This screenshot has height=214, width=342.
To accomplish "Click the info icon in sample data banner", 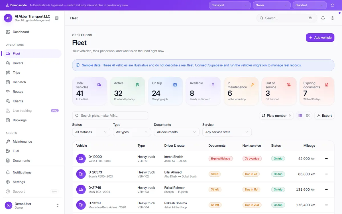I will click(78, 65).
